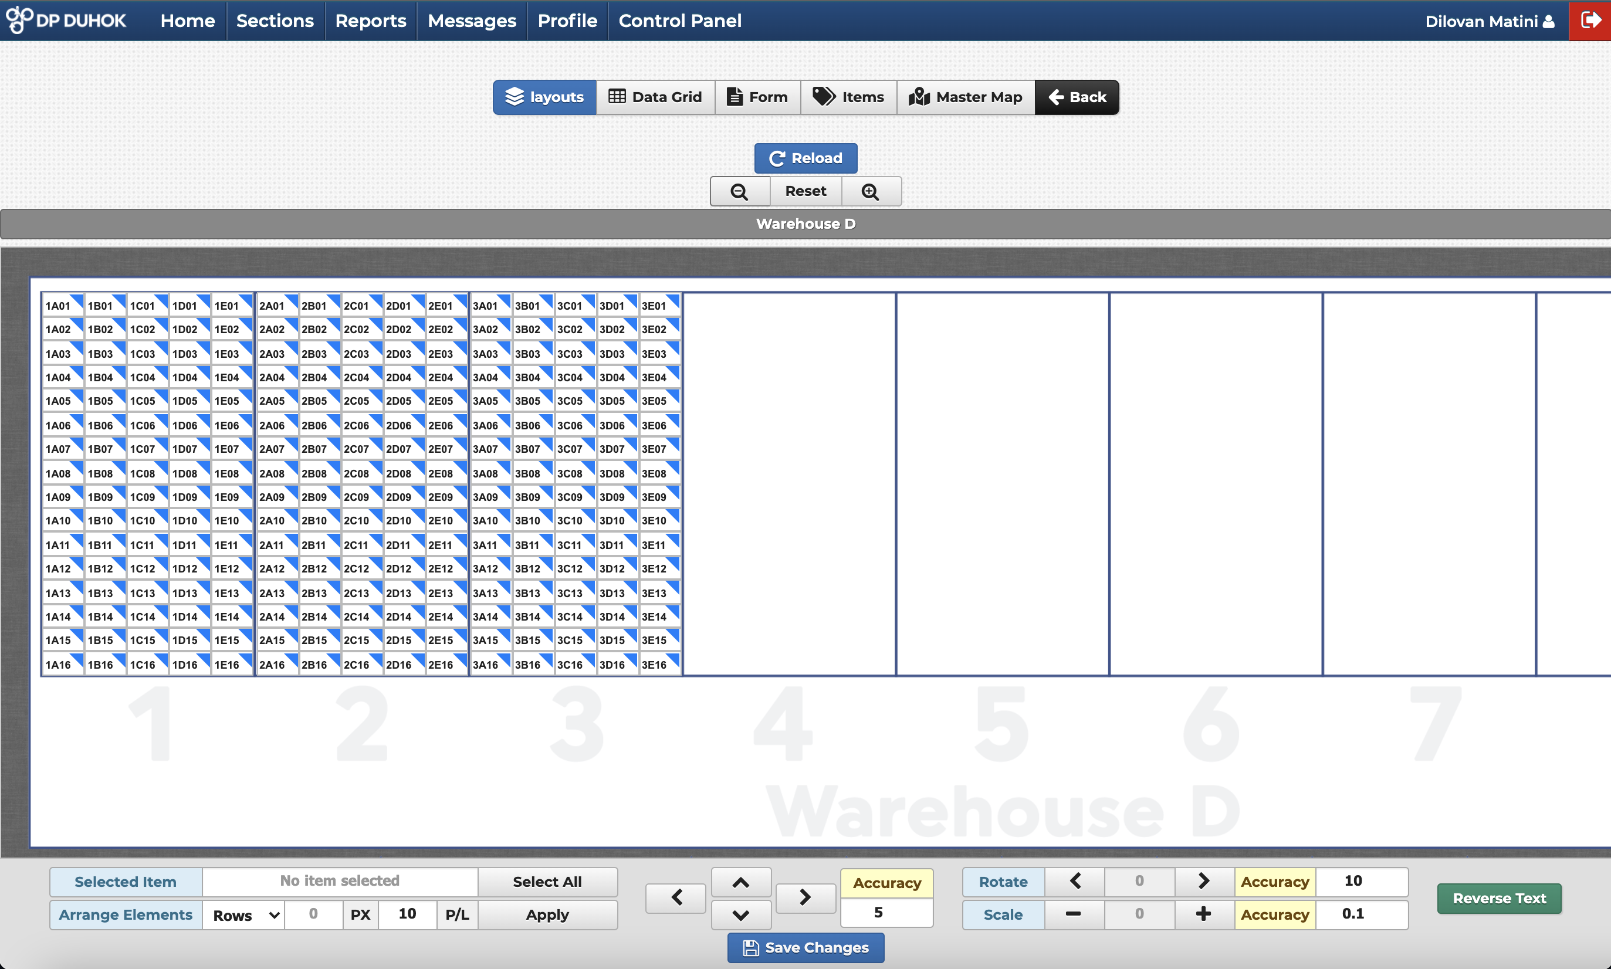1611x969 pixels.
Task: Click Select All elements
Action: pos(547,882)
